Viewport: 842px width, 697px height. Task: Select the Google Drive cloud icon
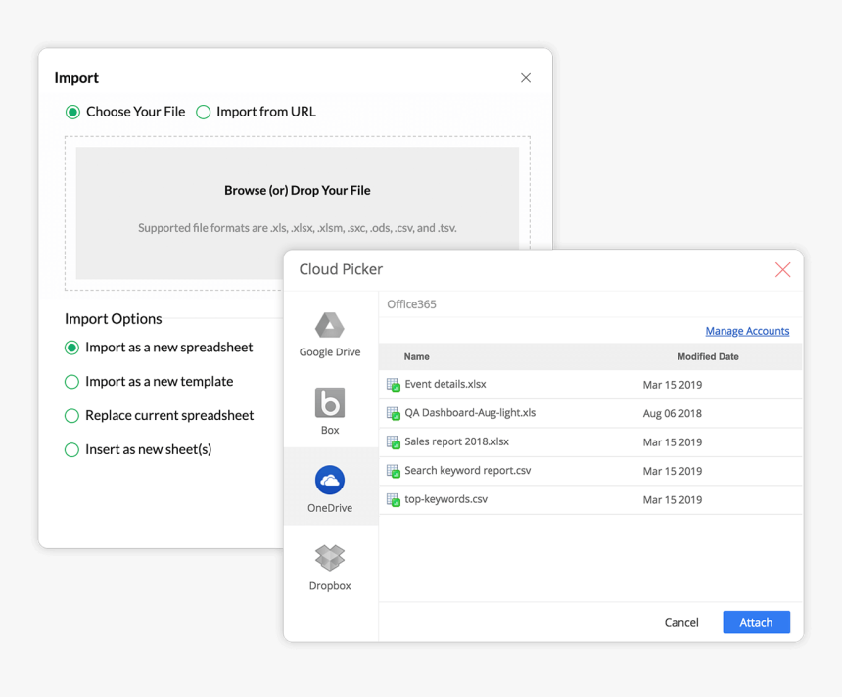[x=329, y=326]
